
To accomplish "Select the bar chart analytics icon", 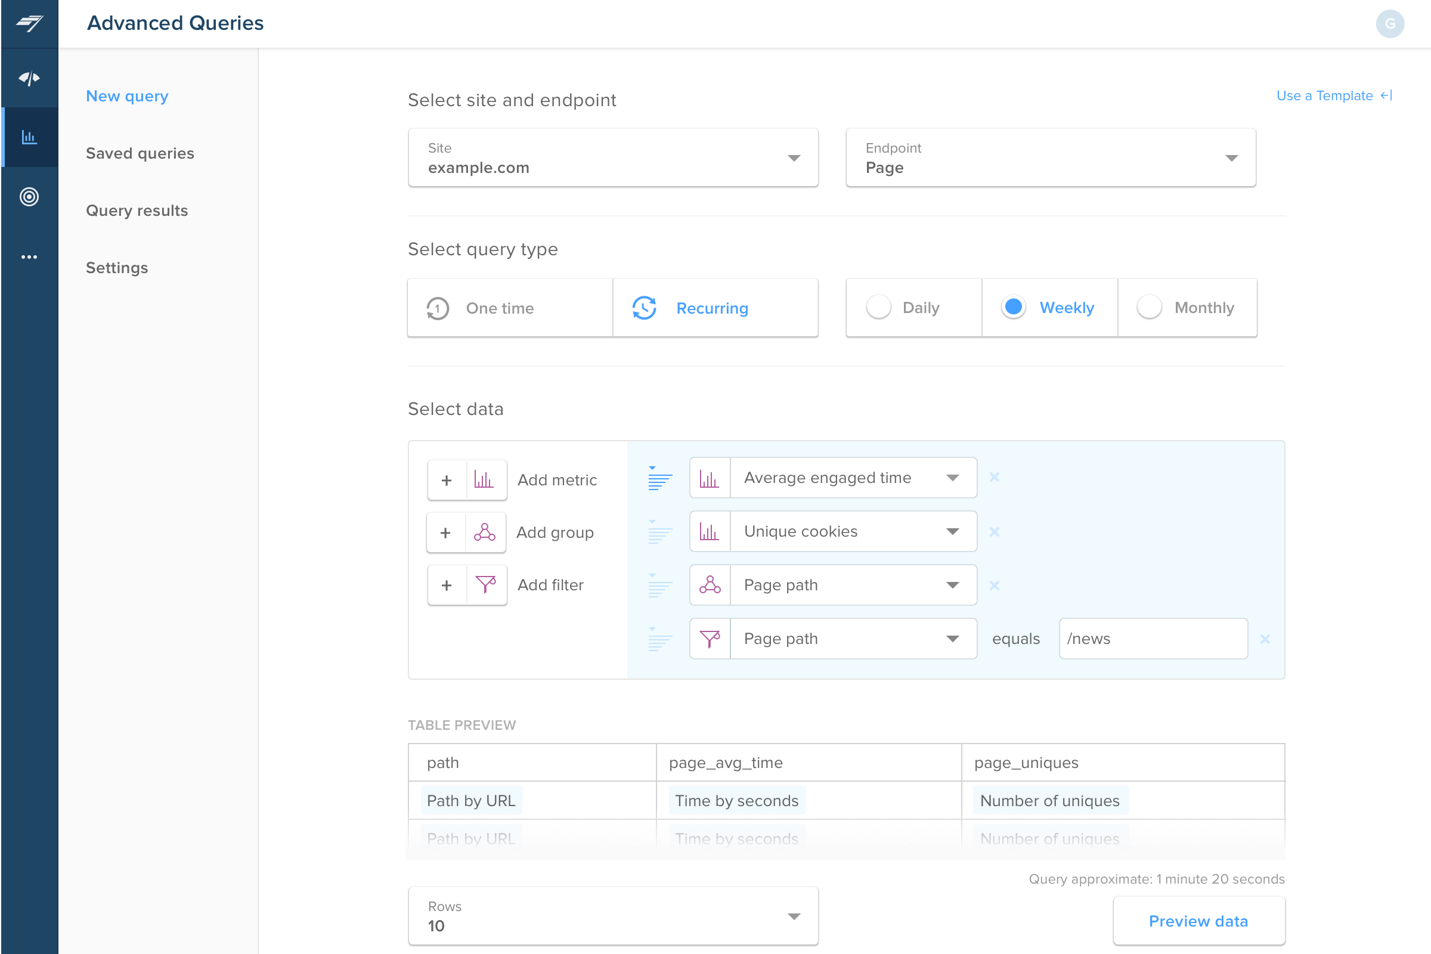I will tap(29, 137).
